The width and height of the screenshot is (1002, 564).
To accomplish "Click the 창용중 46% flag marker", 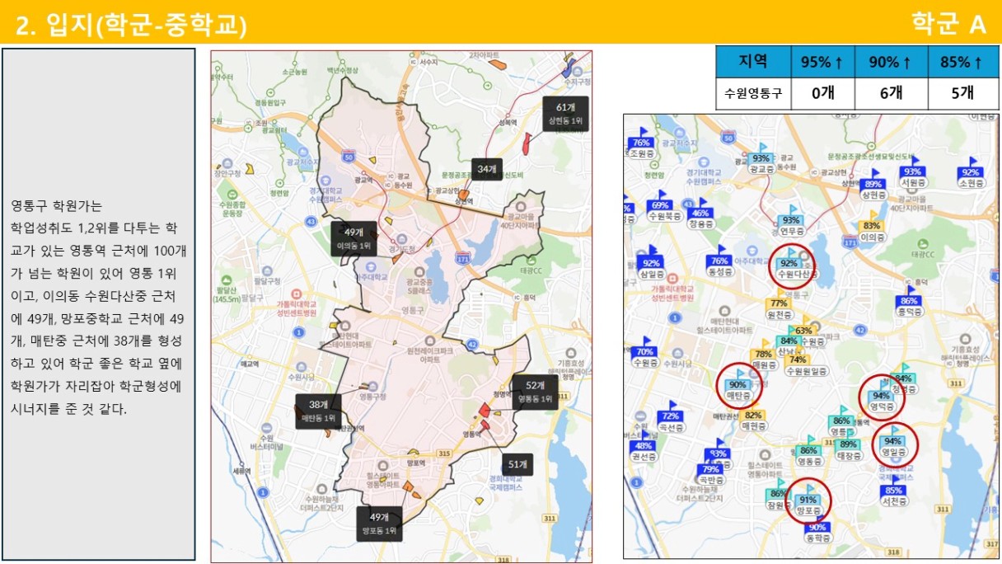I will (x=700, y=213).
